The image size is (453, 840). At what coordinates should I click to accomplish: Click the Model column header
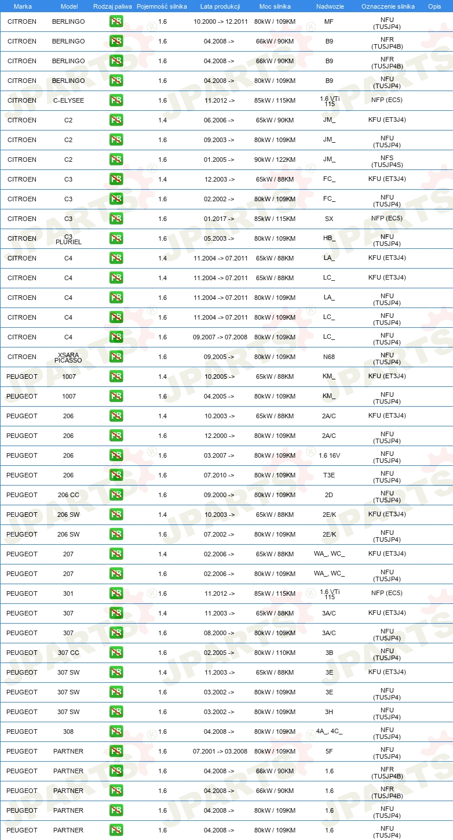coord(69,6)
